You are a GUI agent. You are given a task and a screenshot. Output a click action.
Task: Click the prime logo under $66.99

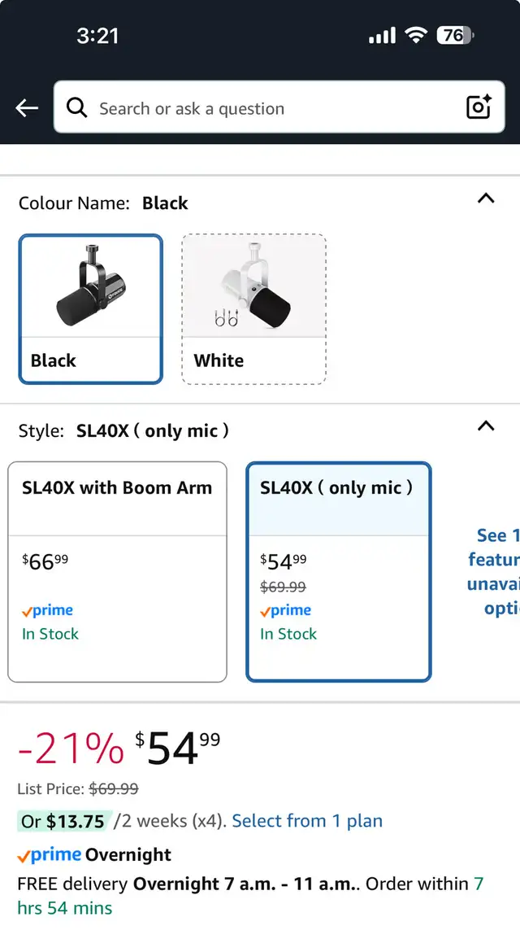point(47,610)
